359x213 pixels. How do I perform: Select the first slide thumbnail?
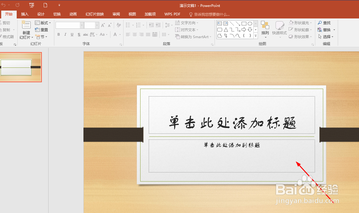click(21, 67)
